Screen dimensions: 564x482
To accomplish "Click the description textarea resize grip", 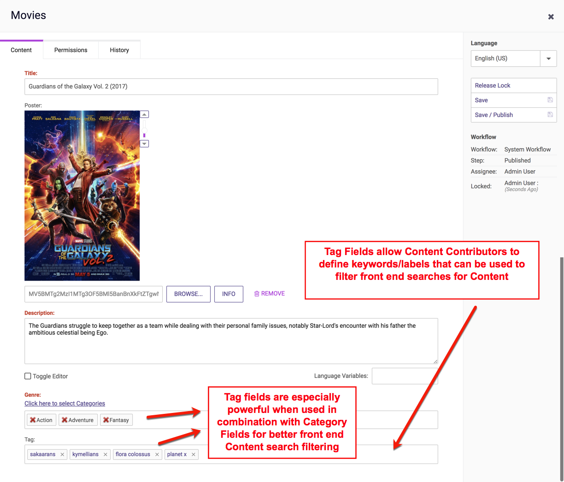I will (x=435, y=361).
